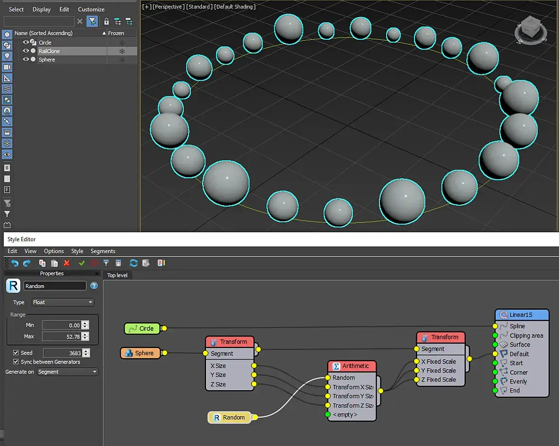Click the padlock icon in Scene Explorer
This screenshot has height=446, width=559.
coord(106,21)
